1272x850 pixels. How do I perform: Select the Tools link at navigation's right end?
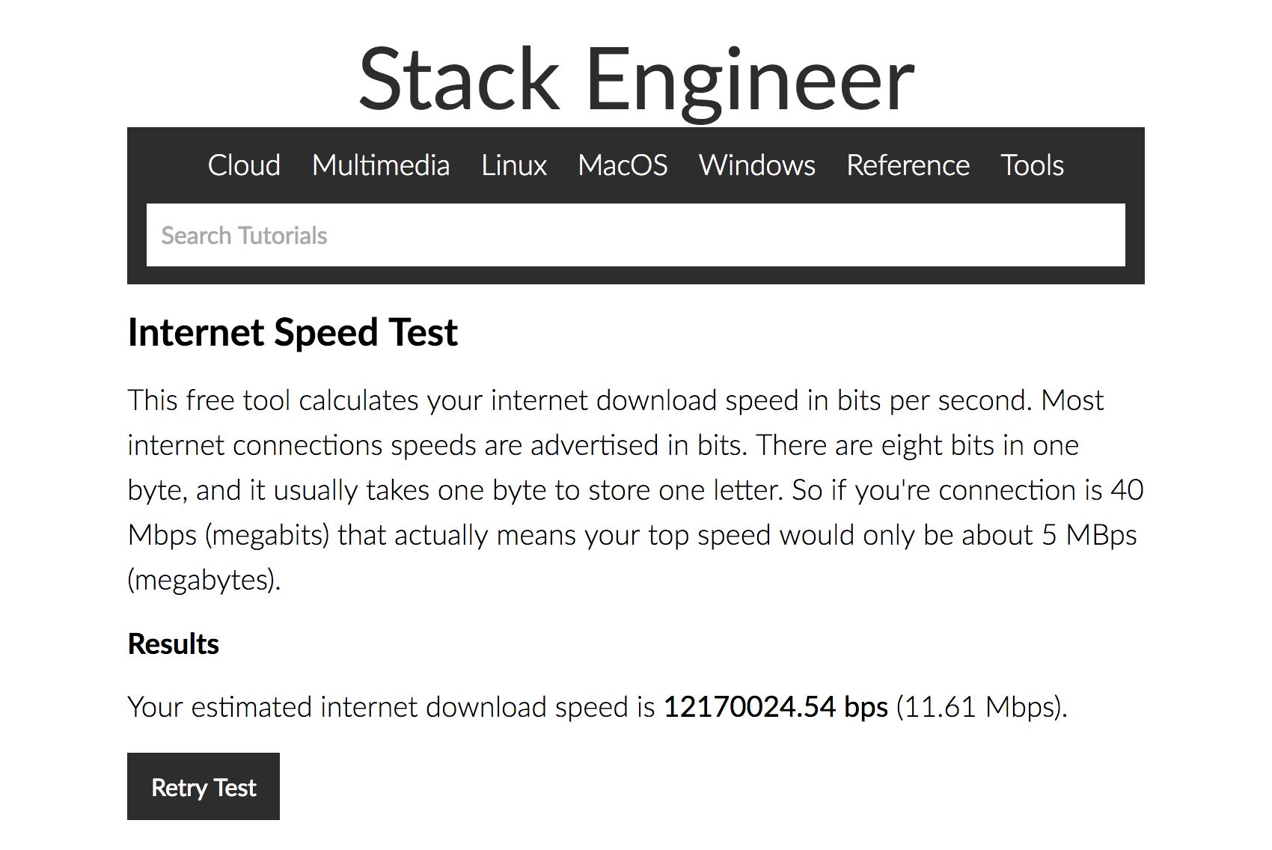point(1032,165)
